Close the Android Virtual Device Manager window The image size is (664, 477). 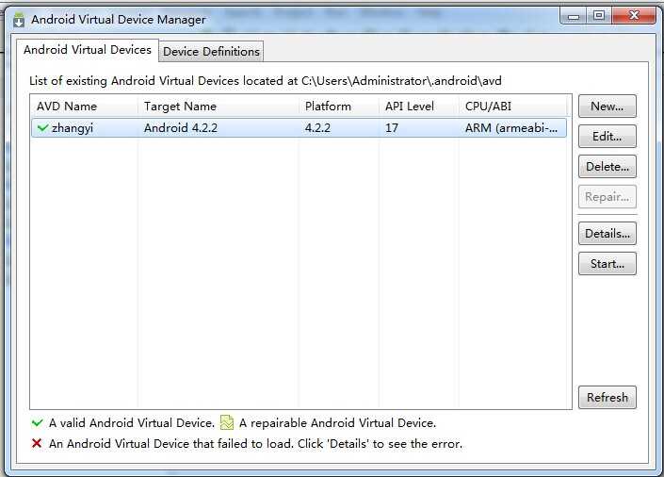(634, 16)
